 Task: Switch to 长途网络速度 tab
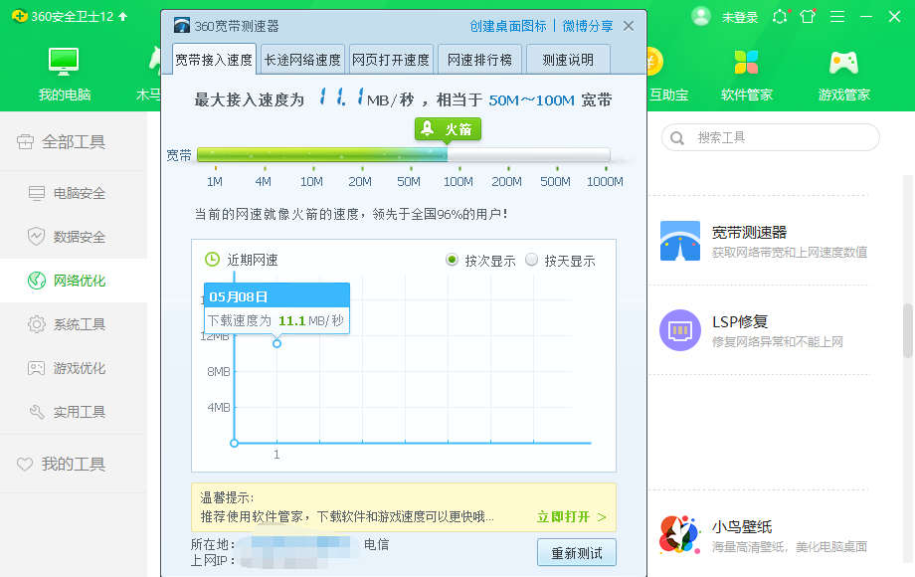pyautogui.click(x=302, y=60)
